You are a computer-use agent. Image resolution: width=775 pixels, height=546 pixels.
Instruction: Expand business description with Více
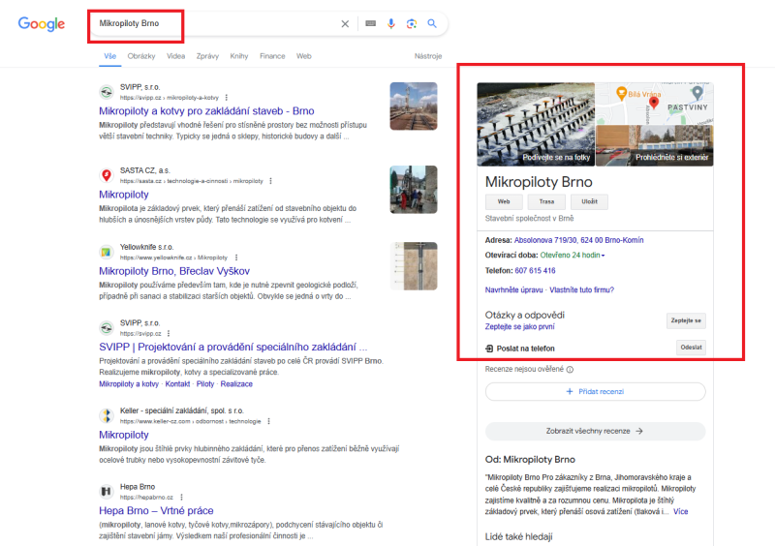pos(681,511)
